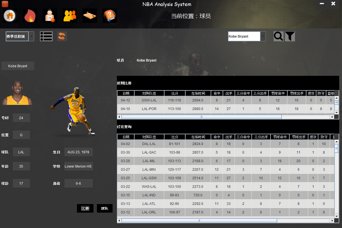Image resolution: width=342 pixels, height=228 pixels.
Task: Click the recent games scrollbar right arrow
Action: (x=332, y=117)
